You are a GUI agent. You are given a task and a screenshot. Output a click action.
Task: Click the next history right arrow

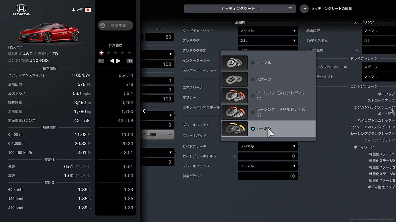point(118,61)
